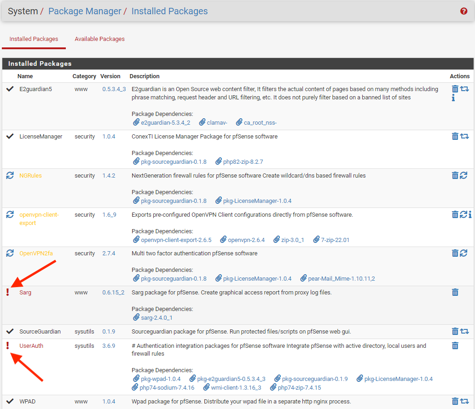The image size is (475, 409).
Task: Open openvpn-2.6.4 dependency link
Action: pos(246,240)
